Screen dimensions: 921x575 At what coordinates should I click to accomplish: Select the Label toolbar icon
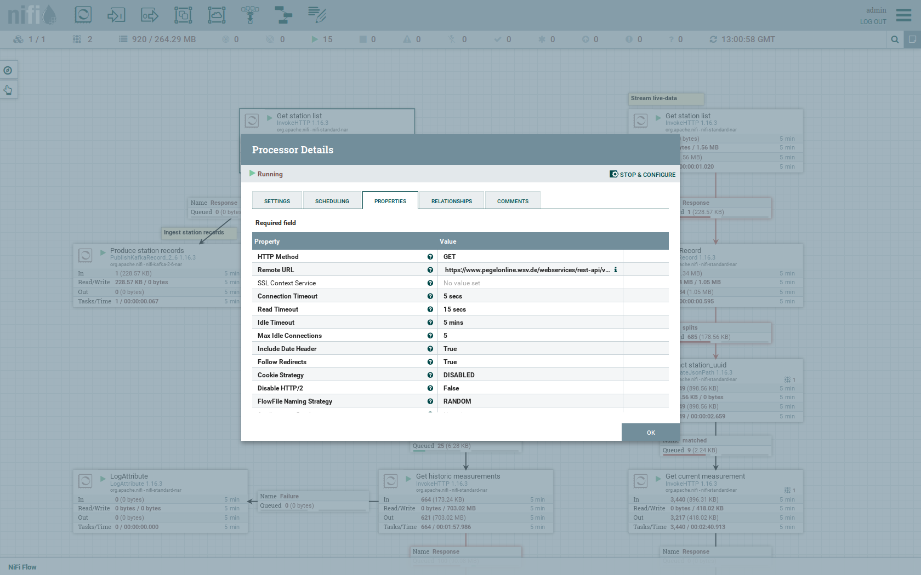pos(317,15)
